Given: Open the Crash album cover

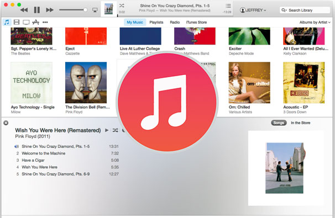Looking at the screenshot, I should [x=195, y=36].
